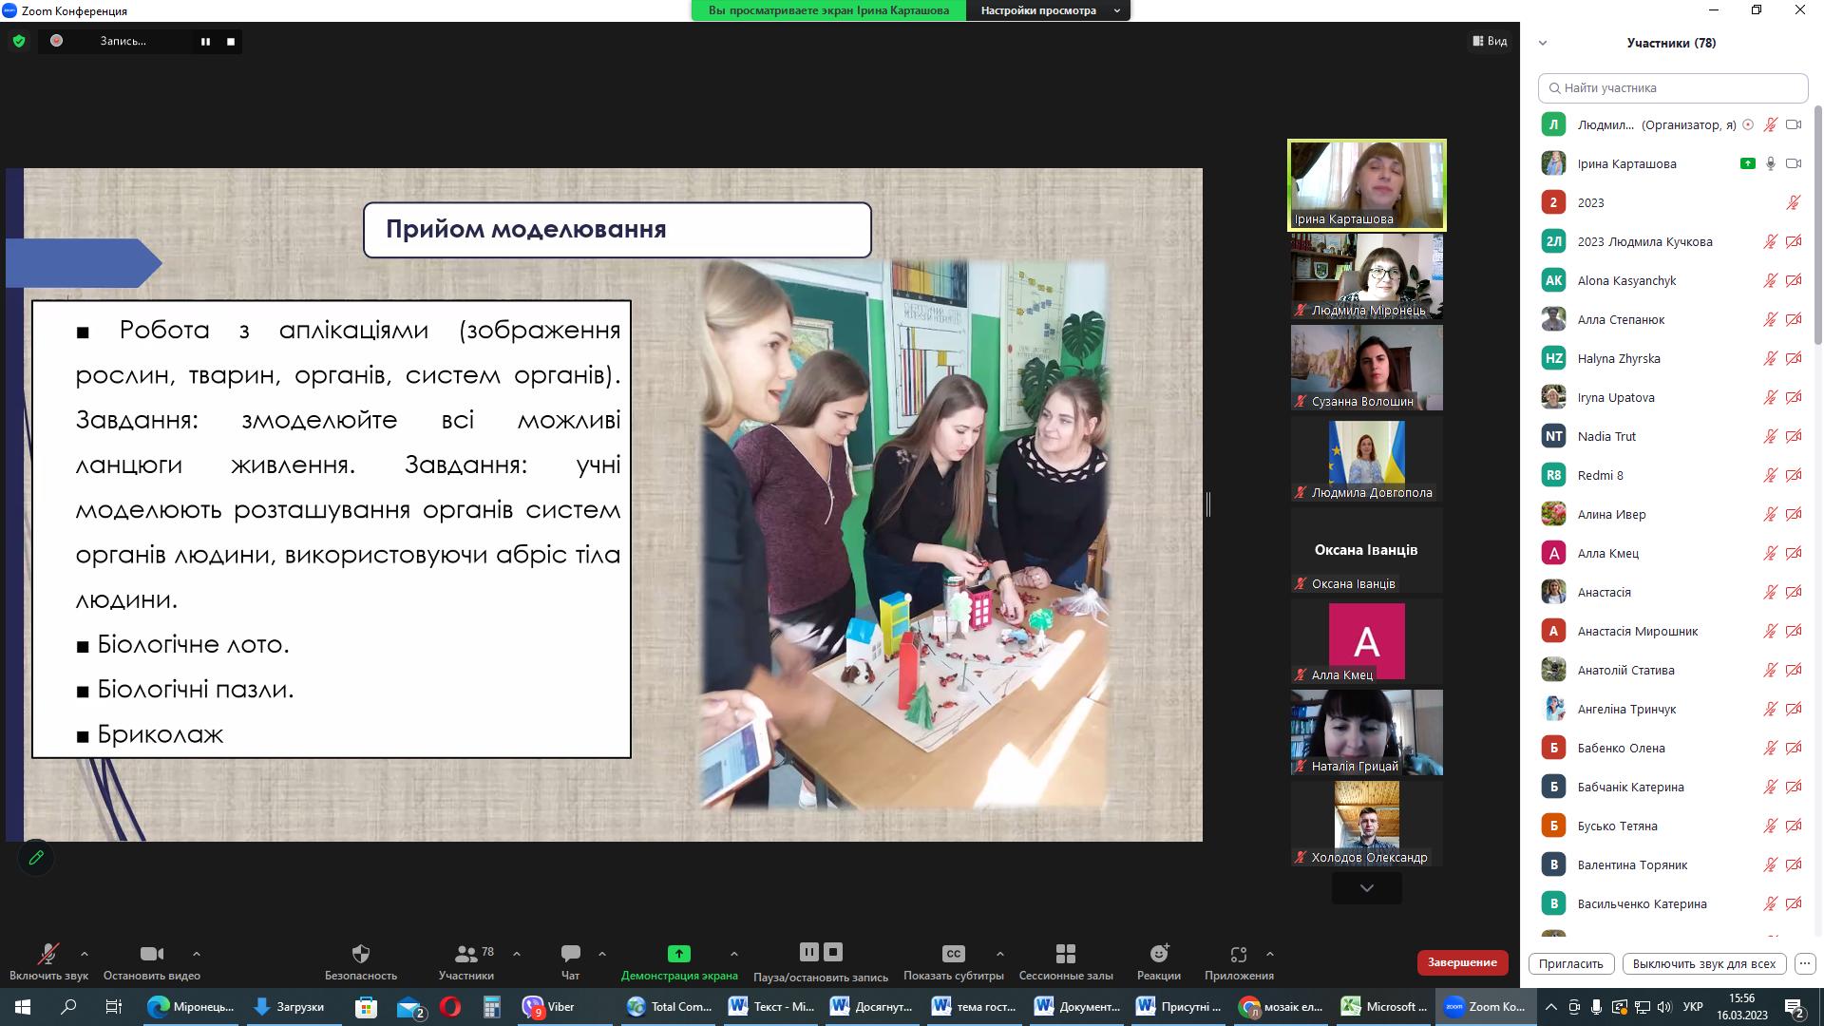
Task: Stop recording with the top-left square button
Action: (231, 42)
